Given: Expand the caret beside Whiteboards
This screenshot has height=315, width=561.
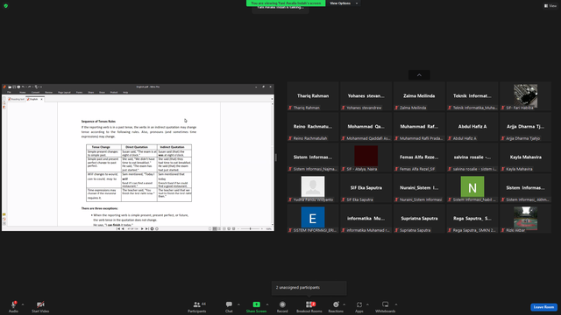Looking at the screenshot, I should [x=396, y=304].
